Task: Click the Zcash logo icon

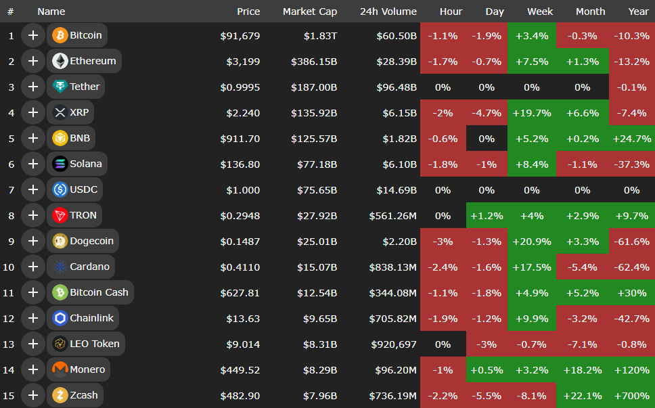Action: pos(60,395)
